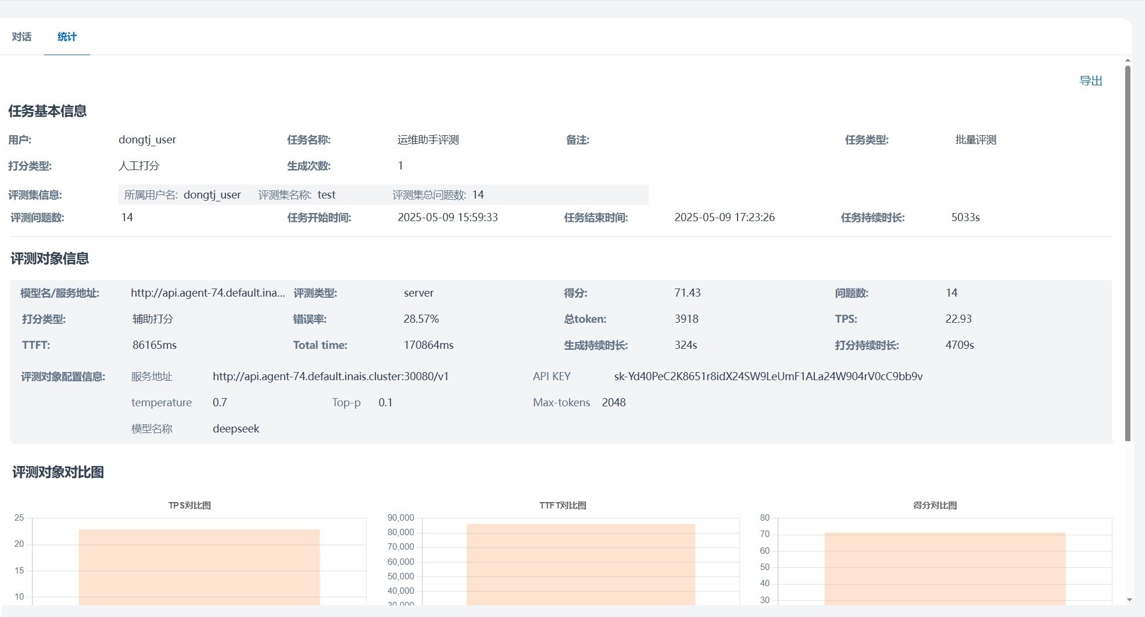This screenshot has width=1145, height=617.
Task: Click the 错误率 value 28.57%
Action: 421,319
